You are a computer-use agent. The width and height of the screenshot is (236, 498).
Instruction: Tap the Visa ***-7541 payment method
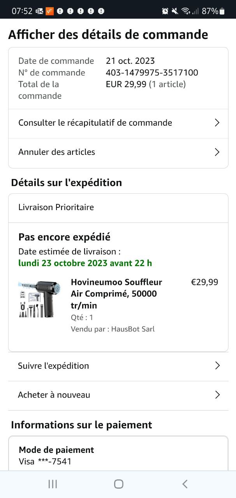(45, 461)
